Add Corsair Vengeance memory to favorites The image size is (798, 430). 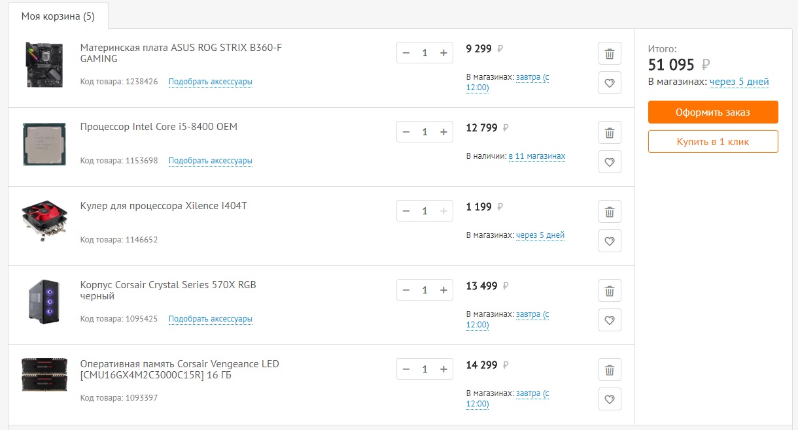[x=610, y=399]
